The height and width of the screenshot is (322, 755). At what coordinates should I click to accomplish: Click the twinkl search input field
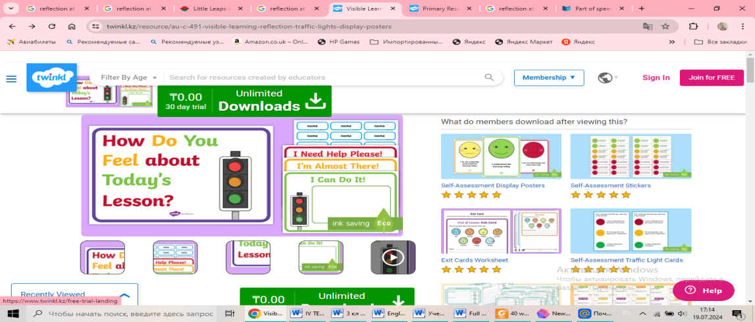coord(324,78)
